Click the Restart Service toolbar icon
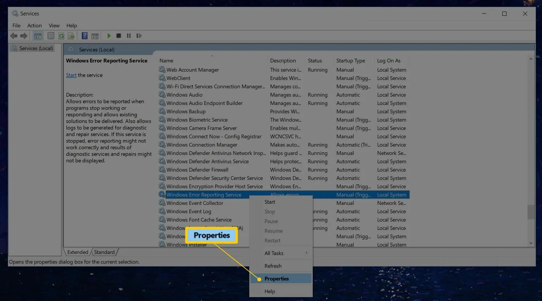This screenshot has width=542, height=301. tap(139, 36)
